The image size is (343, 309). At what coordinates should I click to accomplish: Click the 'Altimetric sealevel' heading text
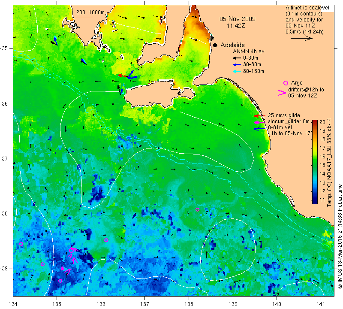[307, 8]
